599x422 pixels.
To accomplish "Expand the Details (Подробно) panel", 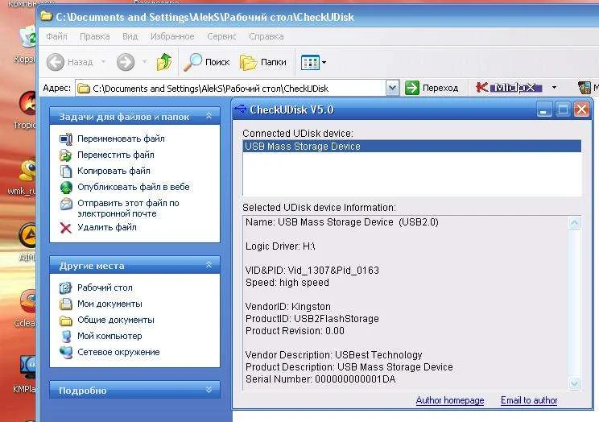I will coord(209,390).
